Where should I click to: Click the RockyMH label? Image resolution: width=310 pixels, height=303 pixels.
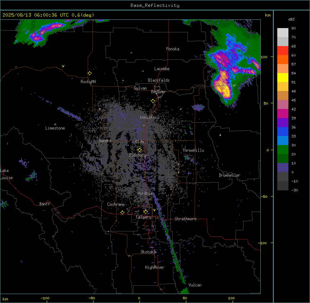tap(88, 81)
